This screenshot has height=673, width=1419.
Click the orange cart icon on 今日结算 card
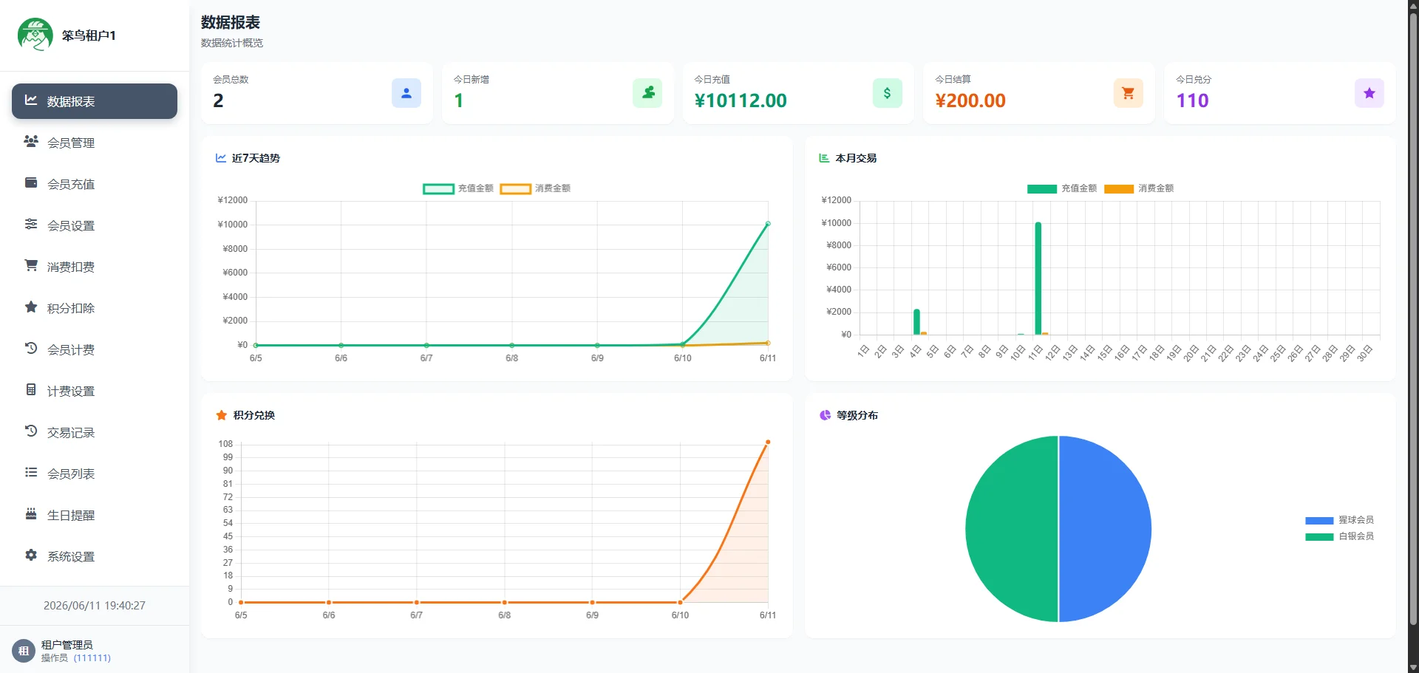(x=1129, y=93)
